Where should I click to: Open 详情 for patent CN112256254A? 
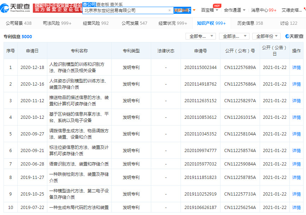point(296,207)
